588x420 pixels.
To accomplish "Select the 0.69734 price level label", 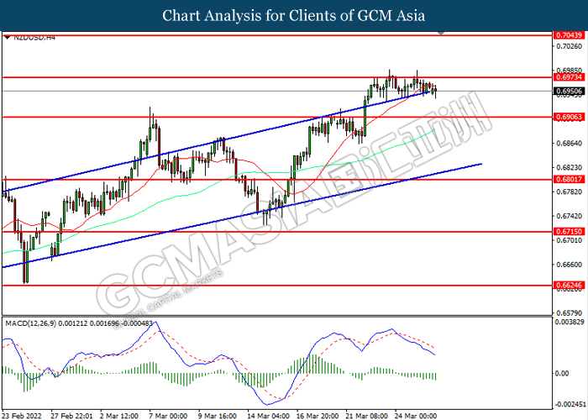I will click(x=569, y=77).
